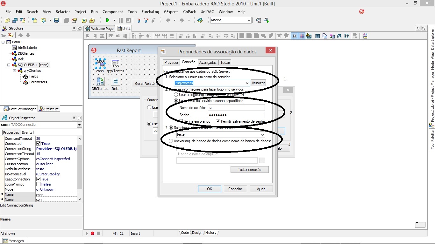
Task: Uncheck 'Permitir salvamento de senha'
Action: click(x=218, y=121)
